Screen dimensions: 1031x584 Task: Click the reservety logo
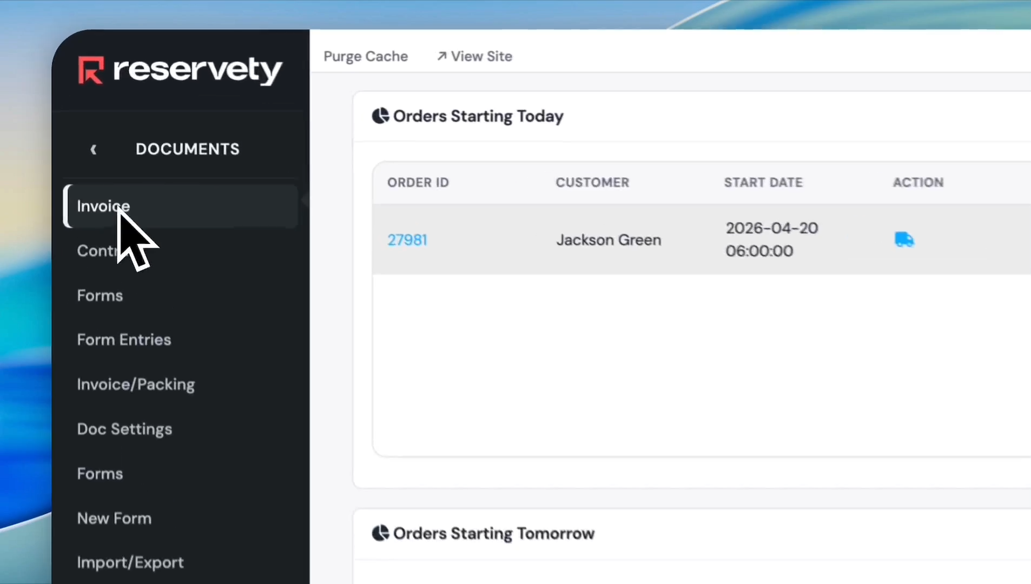[180, 70]
